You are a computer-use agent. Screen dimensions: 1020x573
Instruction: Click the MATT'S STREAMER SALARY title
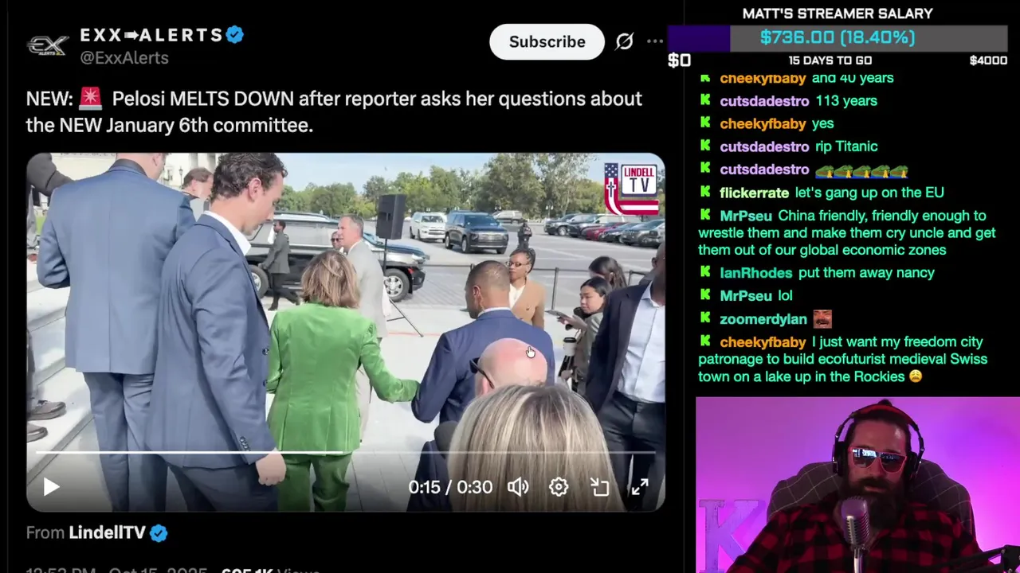(x=838, y=14)
